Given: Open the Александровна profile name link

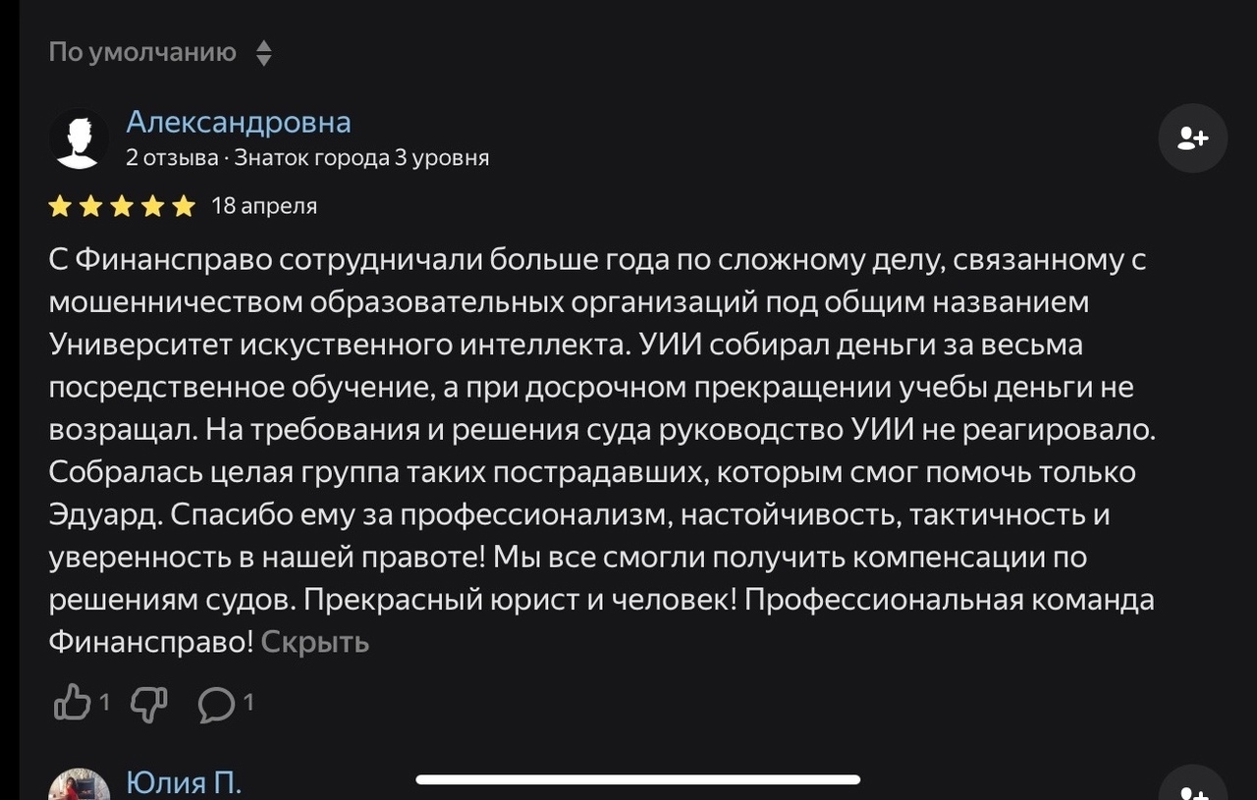Looking at the screenshot, I should pyautogui.click(x=239, y=122).
